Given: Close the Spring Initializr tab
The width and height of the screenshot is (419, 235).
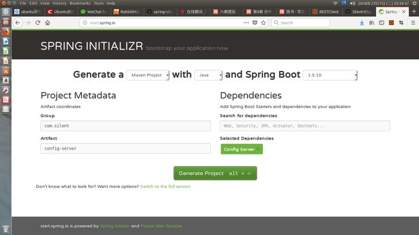Looking at the screenshot, I should point(404,12).
